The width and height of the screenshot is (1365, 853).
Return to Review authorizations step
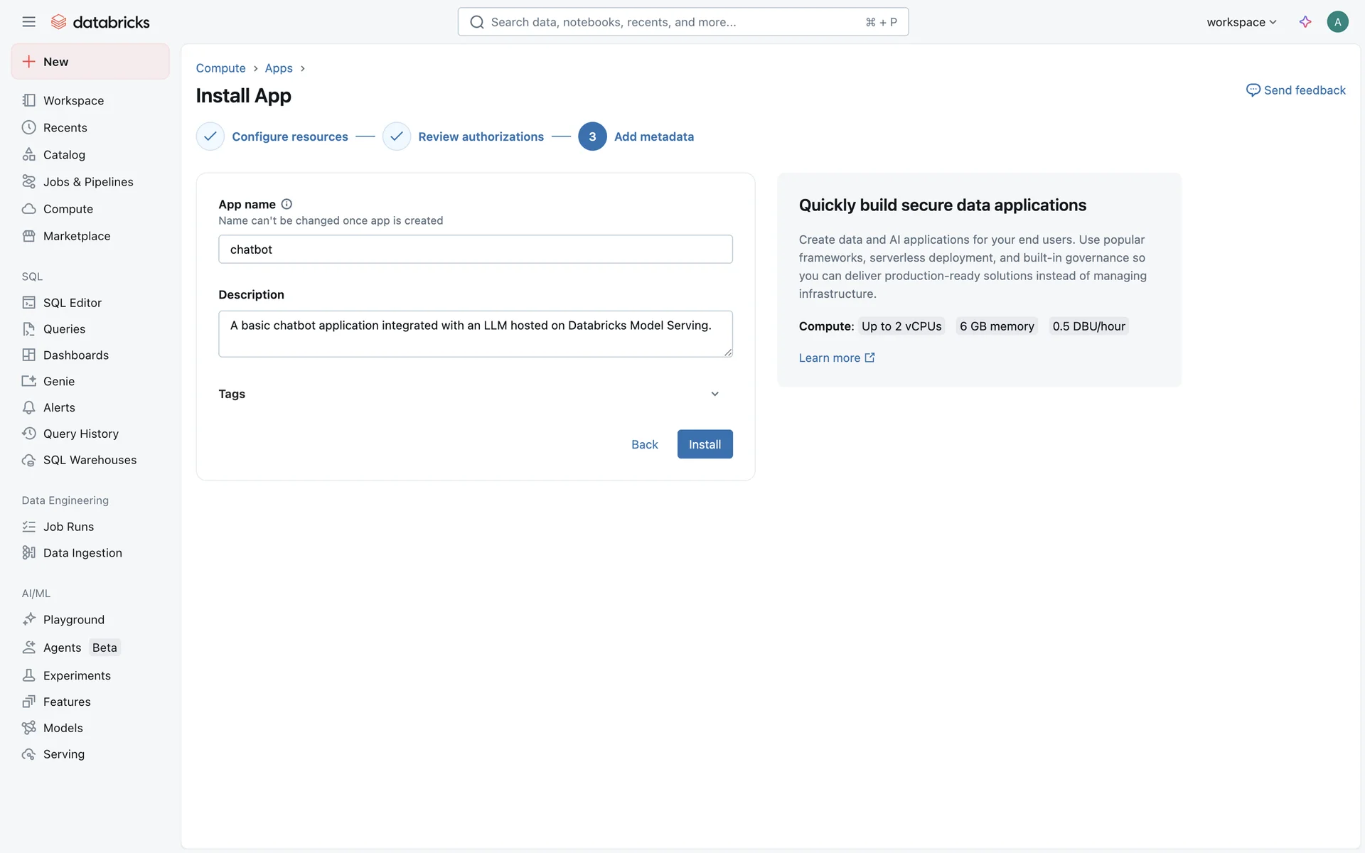(x=481, y=136)
